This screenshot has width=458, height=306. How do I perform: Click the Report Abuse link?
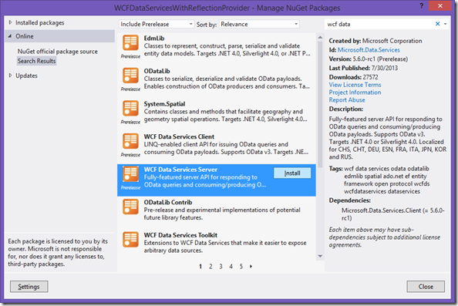[347, 100]
